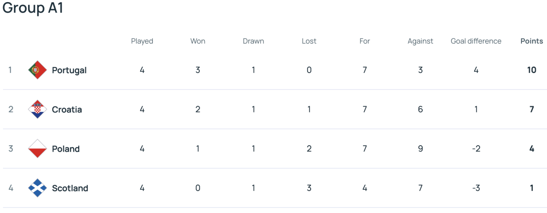Select the Goal difference column header

coord(476,41)
